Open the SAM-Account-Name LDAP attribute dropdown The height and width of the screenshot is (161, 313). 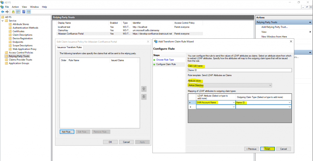coord(234,102)
